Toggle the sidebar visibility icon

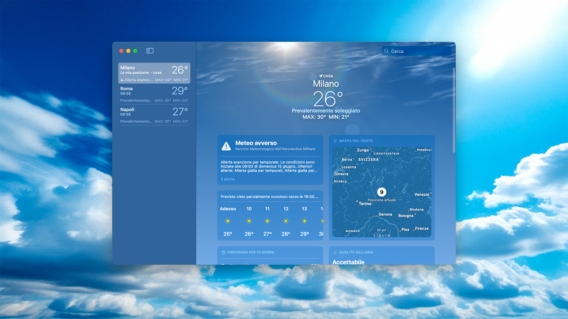(x=150, y=51)
